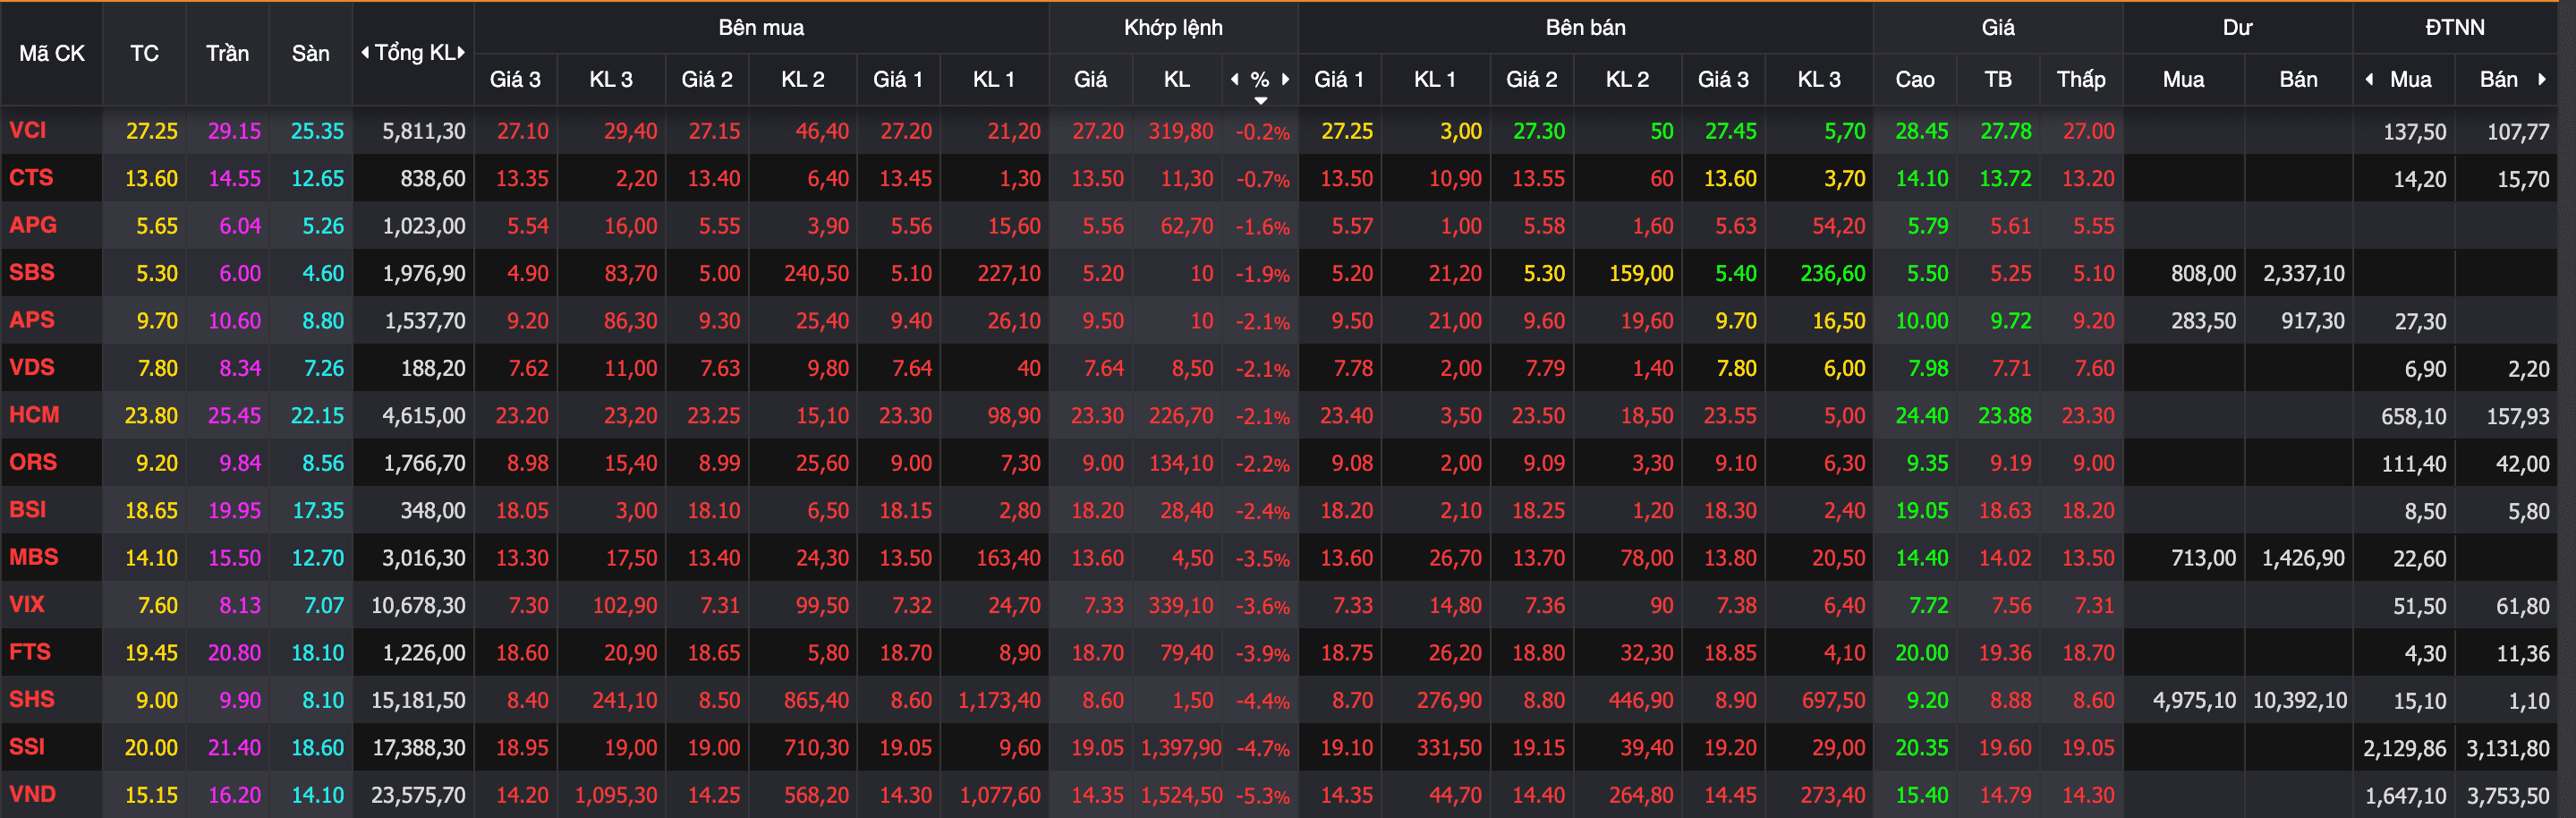Open sort dropdown under % header
Viewport: 2576px width, 818px height.
tap(1261, 100)
